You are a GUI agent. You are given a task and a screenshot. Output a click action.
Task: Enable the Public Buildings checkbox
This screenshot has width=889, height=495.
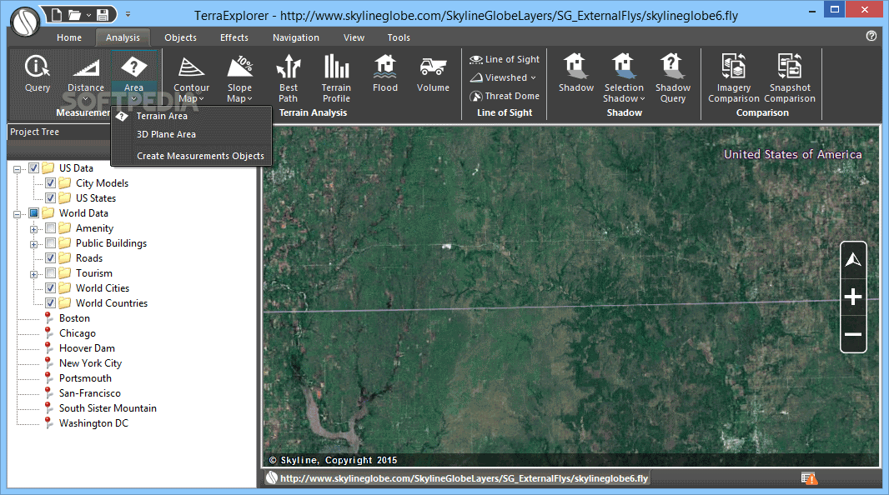[x=51, y=243]
